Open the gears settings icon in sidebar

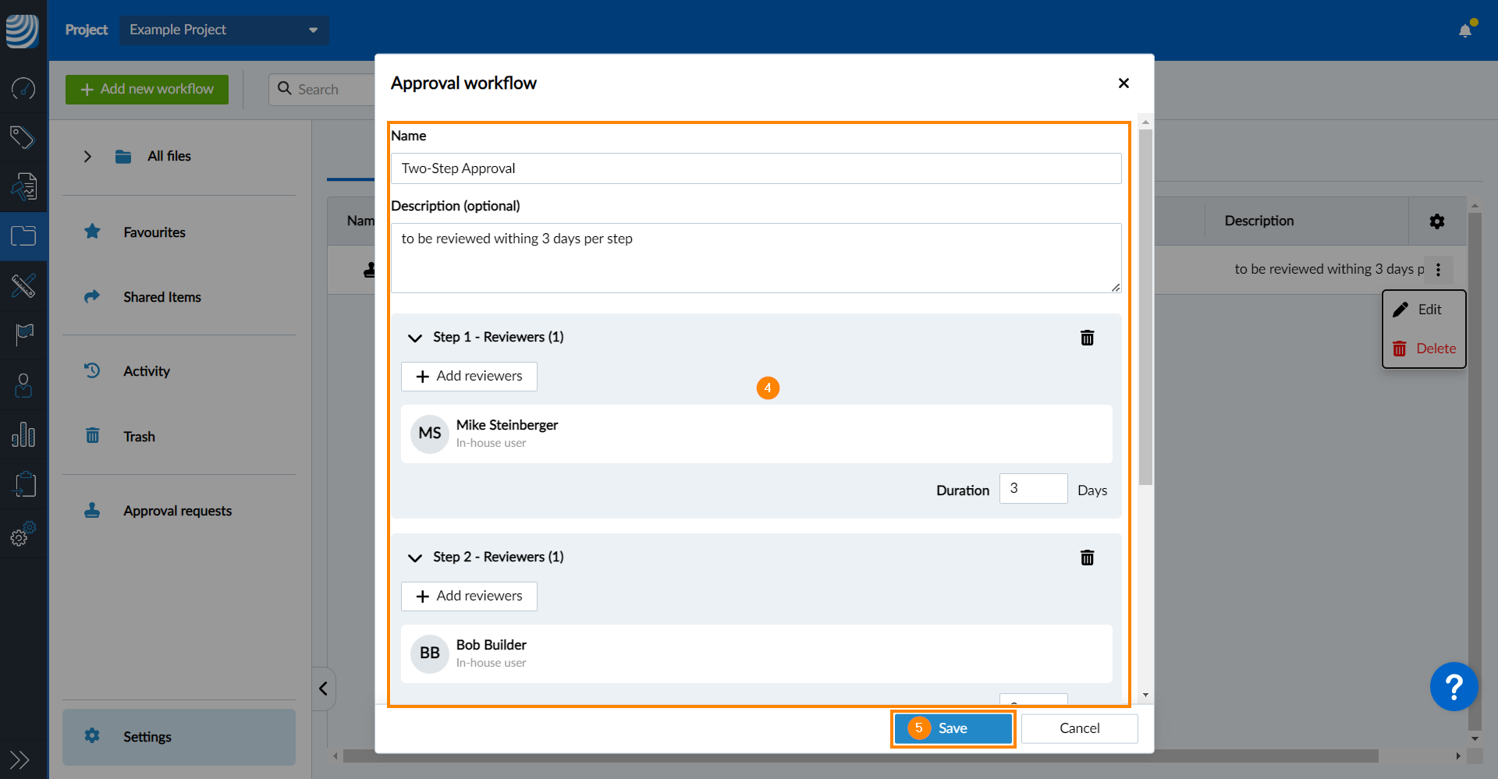[x=23, y=533]
